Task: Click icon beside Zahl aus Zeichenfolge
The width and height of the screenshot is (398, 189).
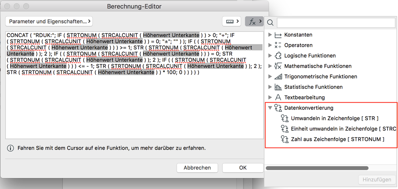Action: [285, 139]
